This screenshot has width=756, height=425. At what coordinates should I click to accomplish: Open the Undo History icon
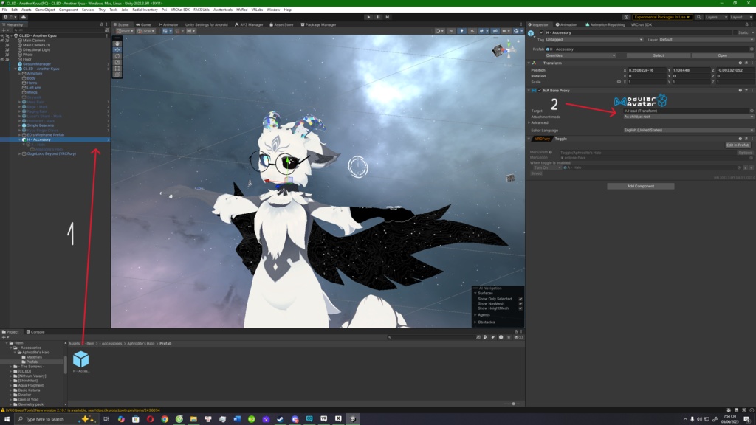point(626,17)
